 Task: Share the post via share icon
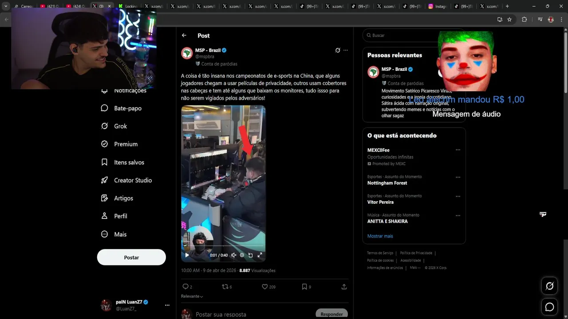pos(344,287)
